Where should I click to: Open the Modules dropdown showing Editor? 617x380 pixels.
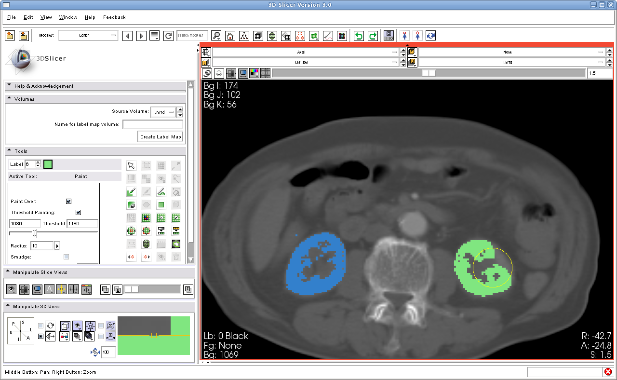88,35
